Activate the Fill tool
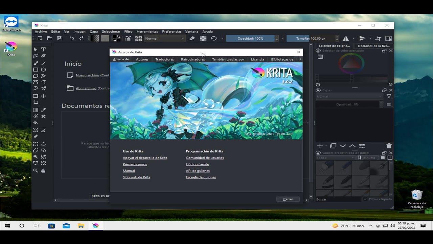This screenshot has height=244, width=433. tap(36, 123)
